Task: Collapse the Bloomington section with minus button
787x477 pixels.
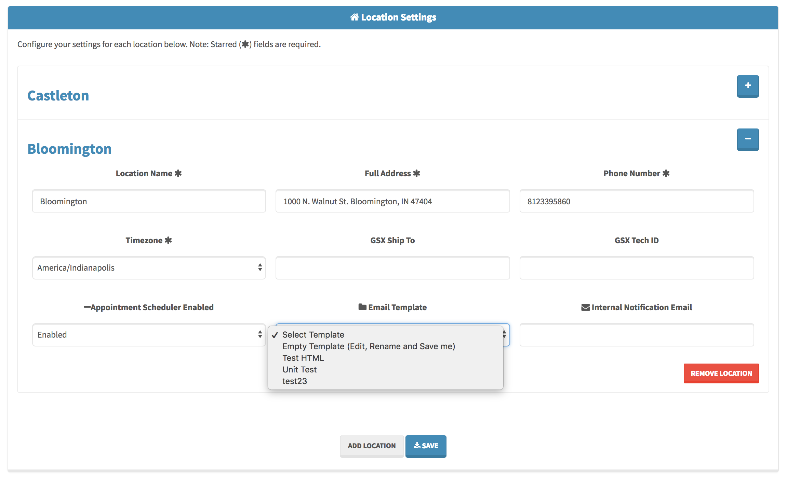Action: tap(748, 139)
